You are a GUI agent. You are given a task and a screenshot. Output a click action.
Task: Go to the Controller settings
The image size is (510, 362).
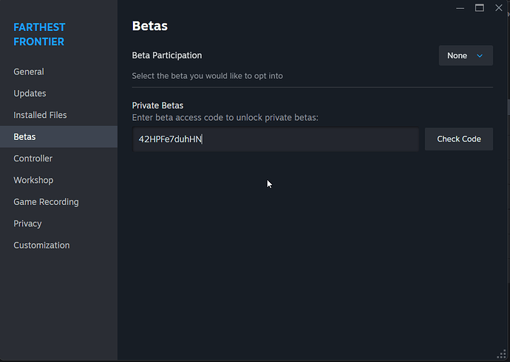coord(33,159)
